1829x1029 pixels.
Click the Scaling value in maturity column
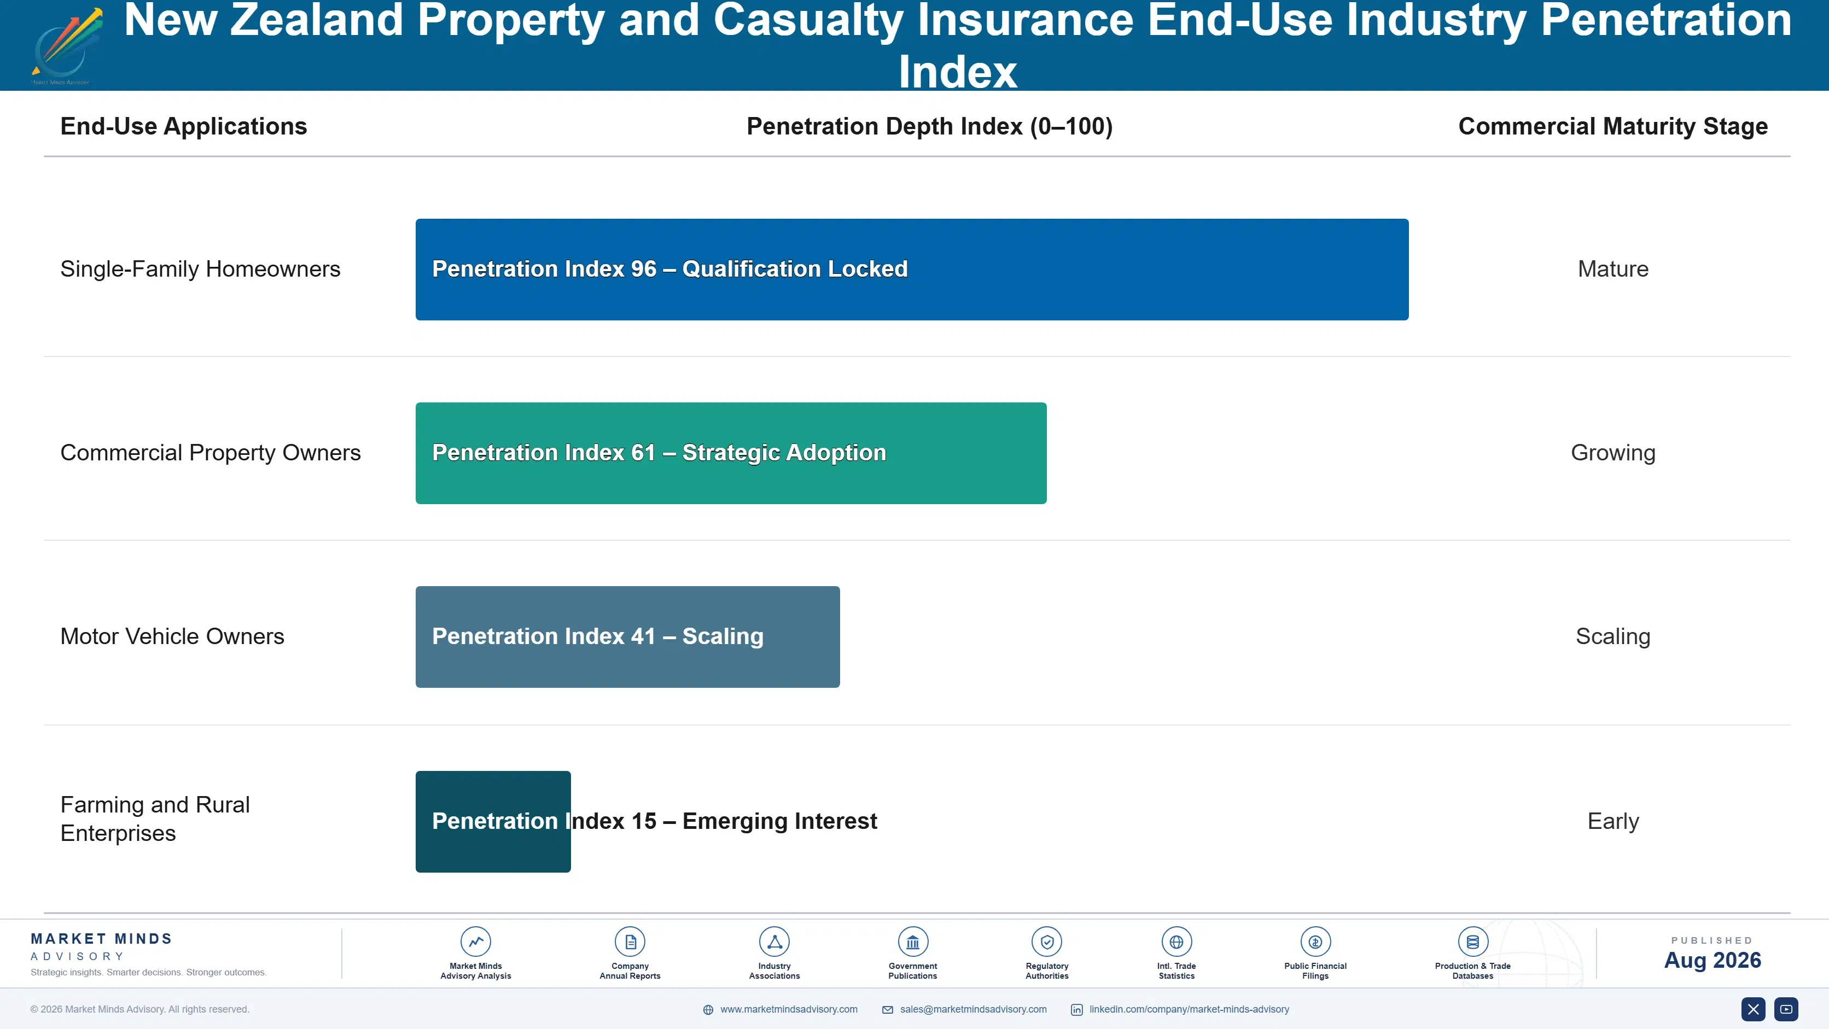click(1612, 636)
